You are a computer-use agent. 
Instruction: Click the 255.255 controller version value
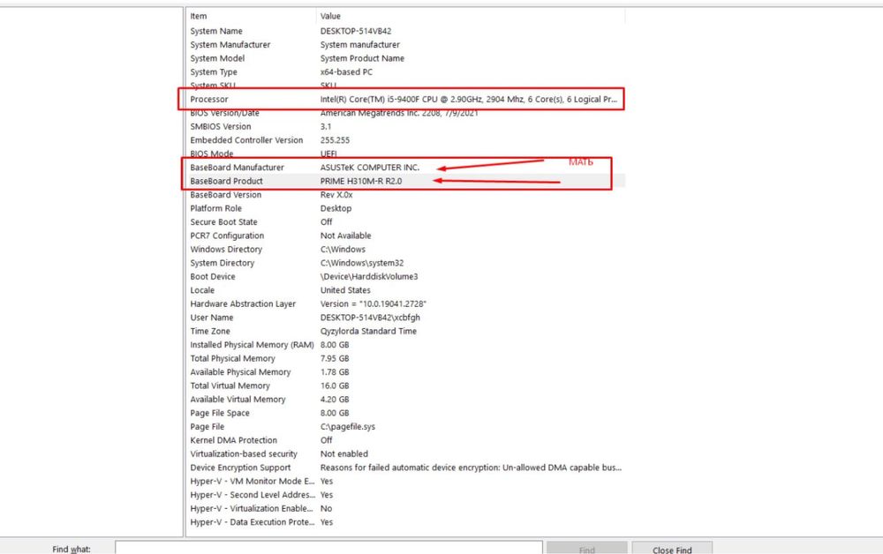pos(335,140)
